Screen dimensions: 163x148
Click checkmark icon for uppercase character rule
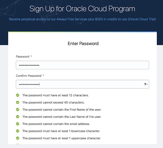point(18,138)
